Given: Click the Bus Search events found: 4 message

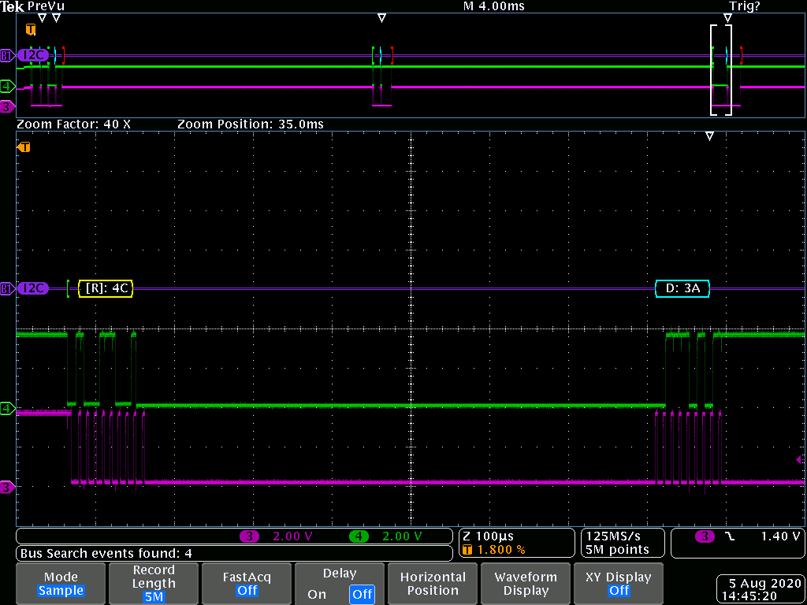Looking at the screenshot, I should (x=106, y=554).
